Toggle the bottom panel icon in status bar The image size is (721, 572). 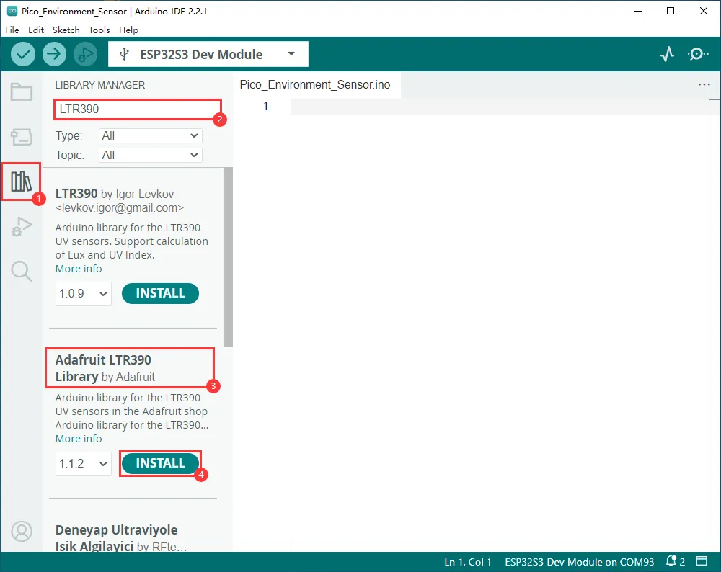(702, 561)
